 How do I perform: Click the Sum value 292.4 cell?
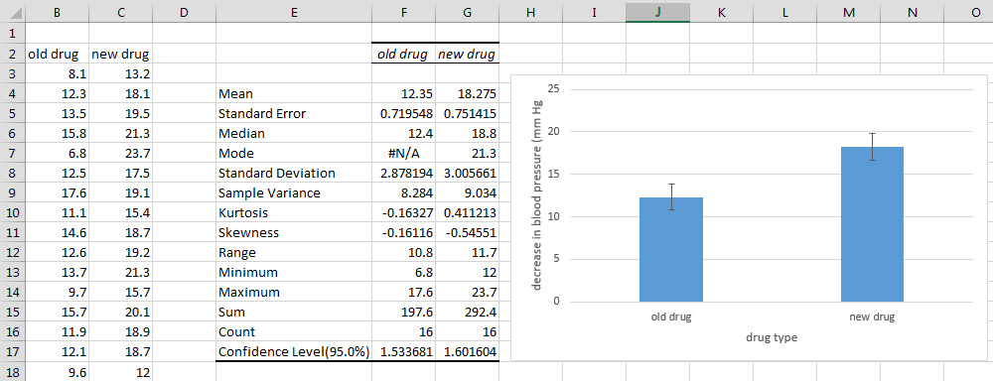[x=468, y=312]
